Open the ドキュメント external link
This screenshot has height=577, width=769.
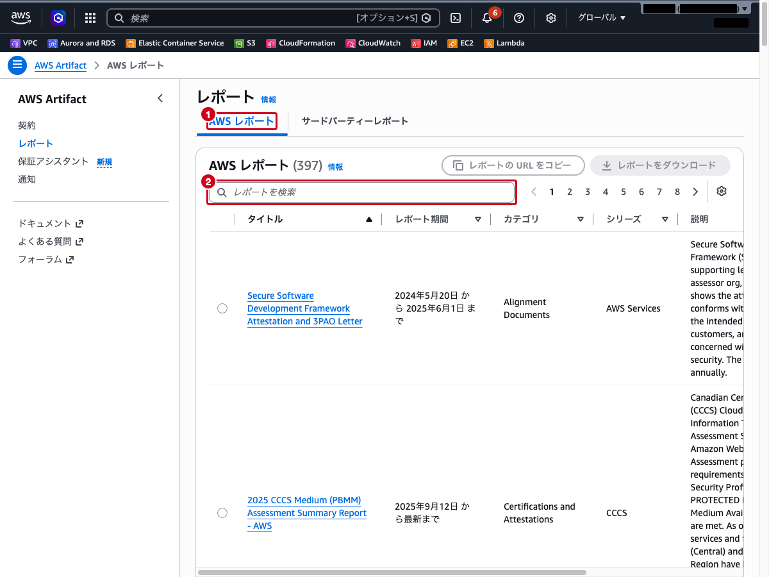(51, 224)
